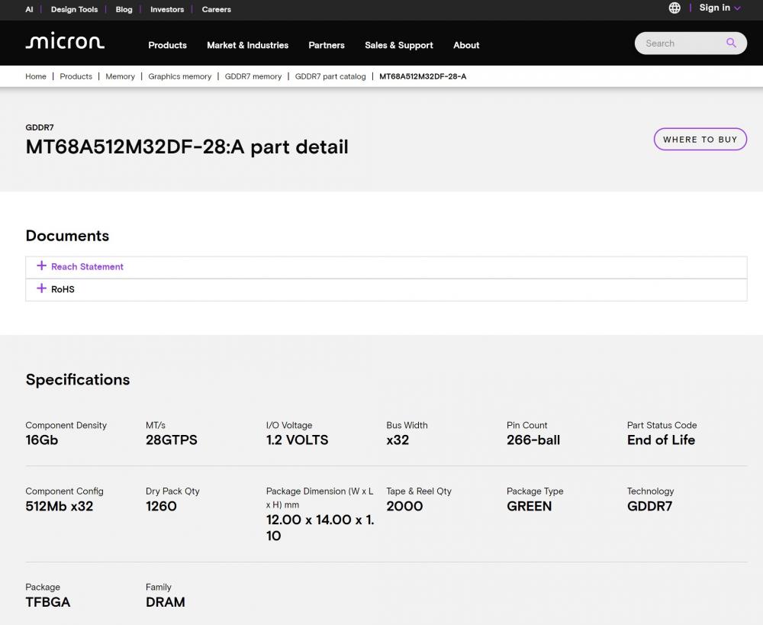Open the globe language selector
This screenshot has height=625, width=763.
(x=674, y=8)
